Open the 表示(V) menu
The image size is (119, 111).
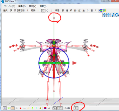32,6
